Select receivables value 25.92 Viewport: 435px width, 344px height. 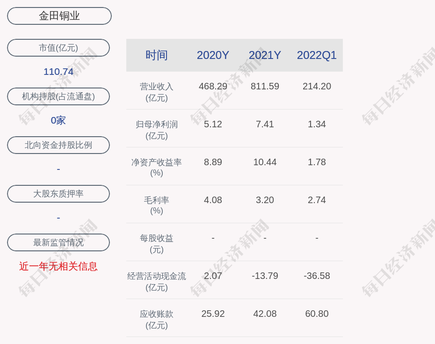click(x=213, y=314)
